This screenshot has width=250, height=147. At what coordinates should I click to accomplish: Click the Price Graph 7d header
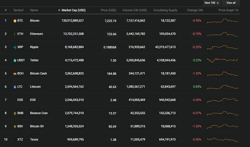pyautogui.click(x=228, y=10)
